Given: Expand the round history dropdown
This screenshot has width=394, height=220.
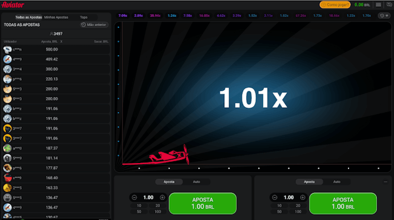Looking at the screenshot, I should [384, 16].
